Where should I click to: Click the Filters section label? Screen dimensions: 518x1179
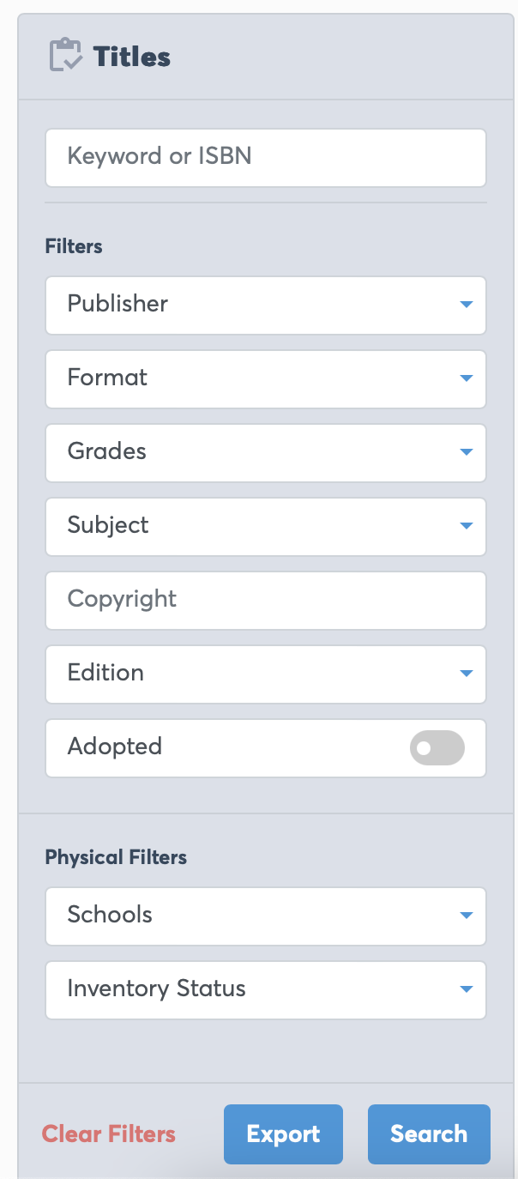click(74, 246)
